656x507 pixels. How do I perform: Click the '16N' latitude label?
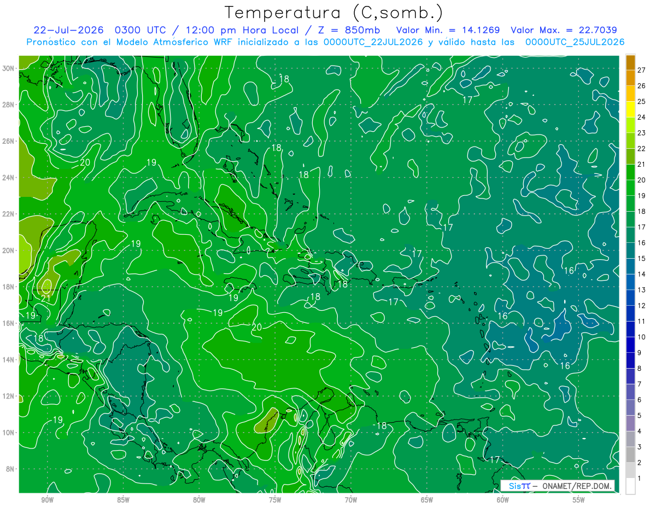[x=9, y=323]
